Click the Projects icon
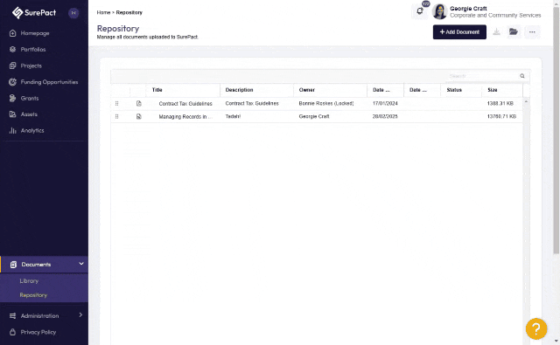This screenshot has width=560, height=345. [13, 66]
